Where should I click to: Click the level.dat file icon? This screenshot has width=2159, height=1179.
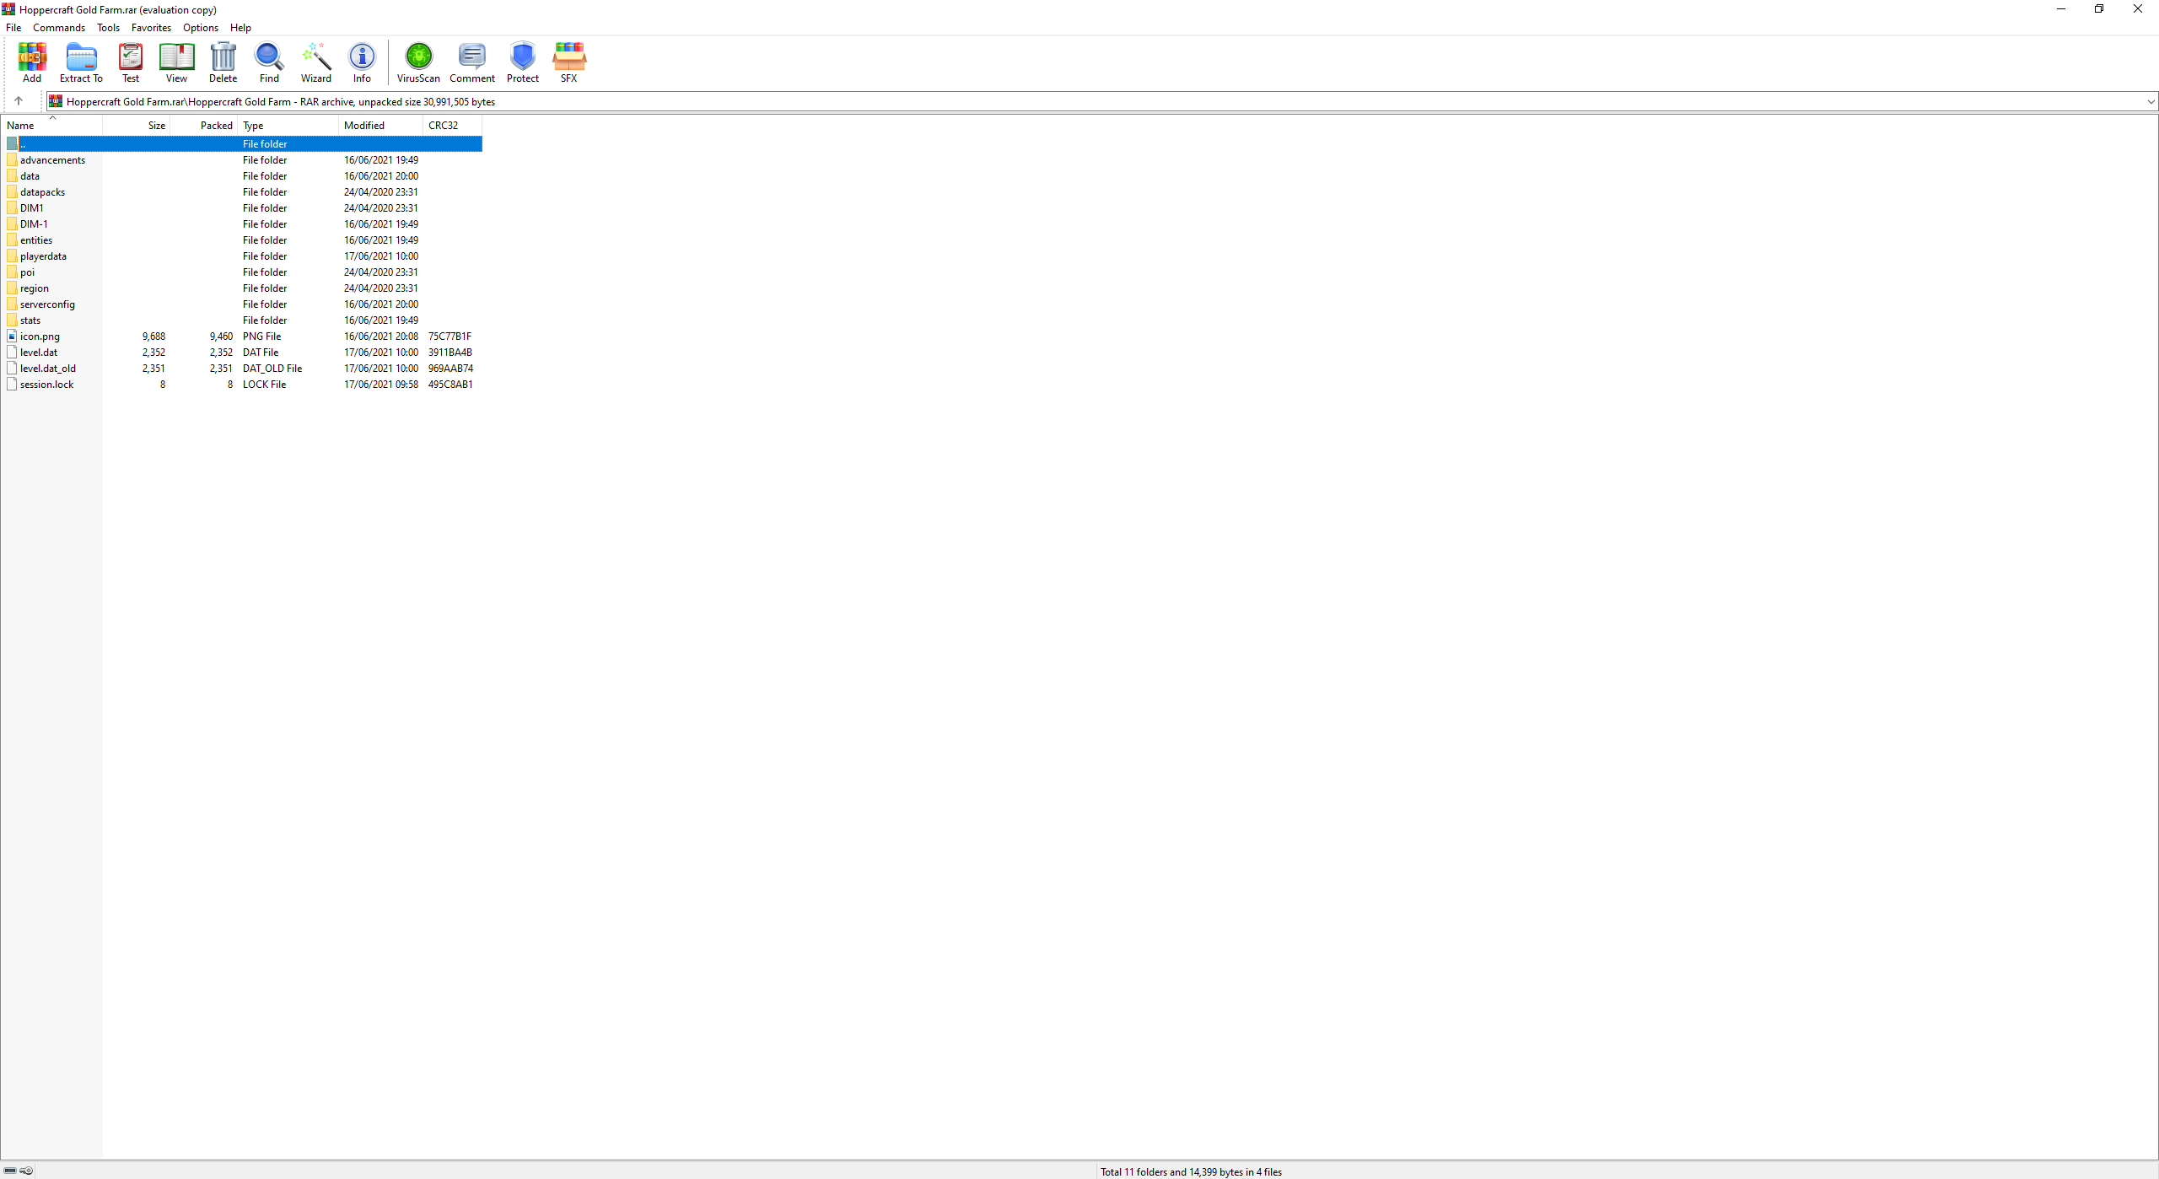(12, 353)
